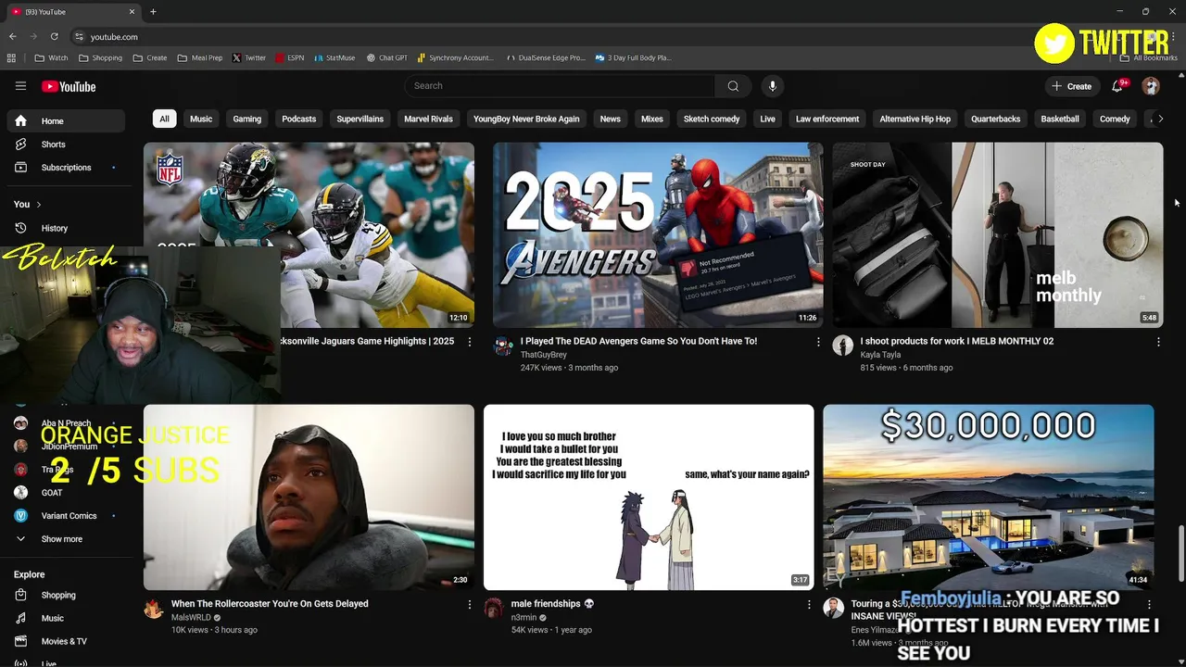Select the Law enforcement filter chip
Viewport: 1186px width, 667px height.
pos(827,119)
